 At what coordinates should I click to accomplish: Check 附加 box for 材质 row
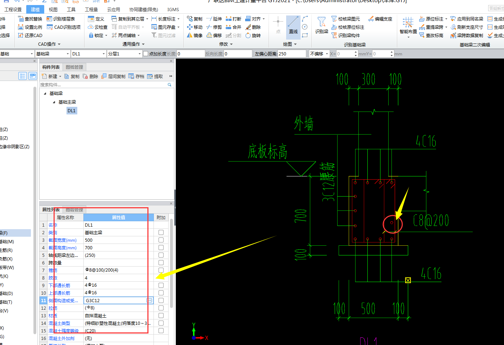coord(161,316)
